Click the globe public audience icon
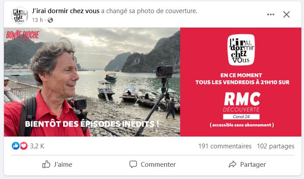Screen dimensions: 304x179 tap(50, 20)
